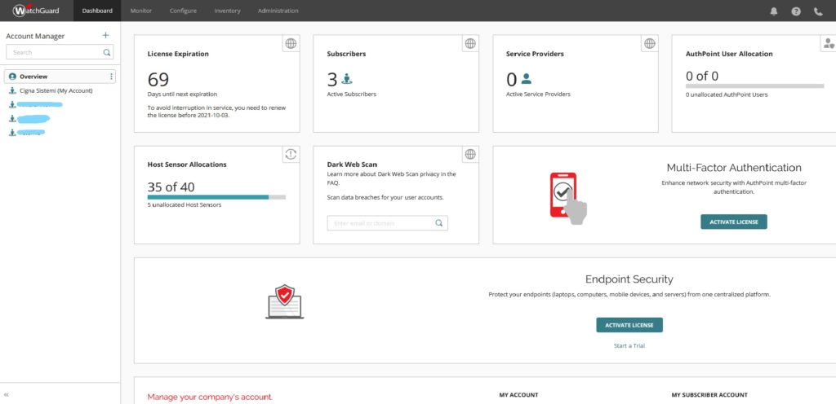The width and height of the screenshot is (836, 404).
Task: Click user icon on AuthPoint User Allocation card
Action: (x=828, y=44)
